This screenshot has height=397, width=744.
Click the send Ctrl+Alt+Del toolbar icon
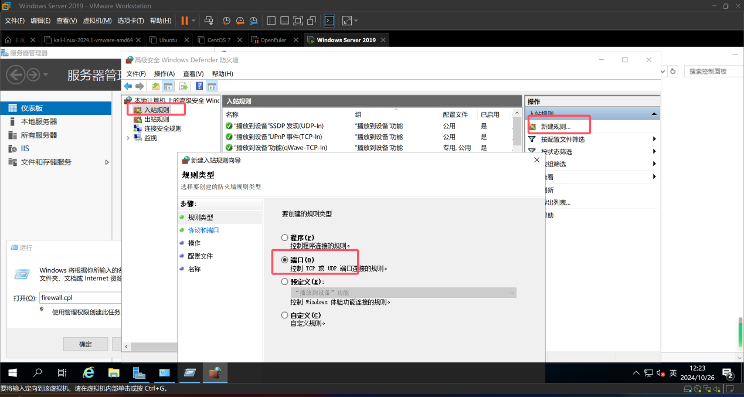[209, 21]
